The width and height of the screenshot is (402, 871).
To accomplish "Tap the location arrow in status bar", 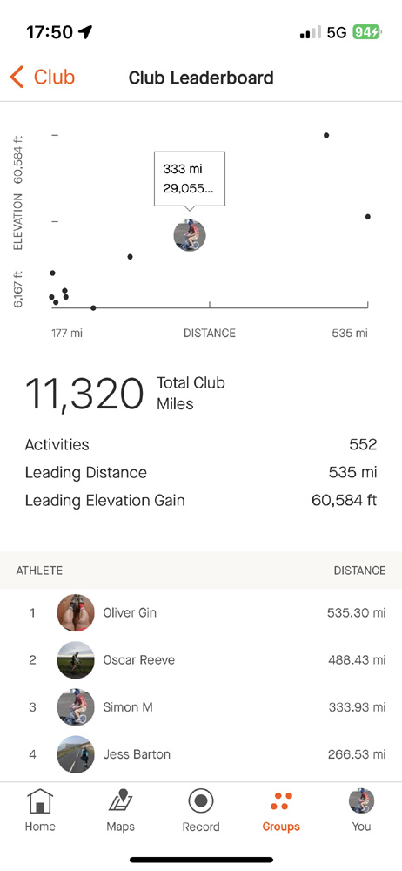I will pos(85,32).
